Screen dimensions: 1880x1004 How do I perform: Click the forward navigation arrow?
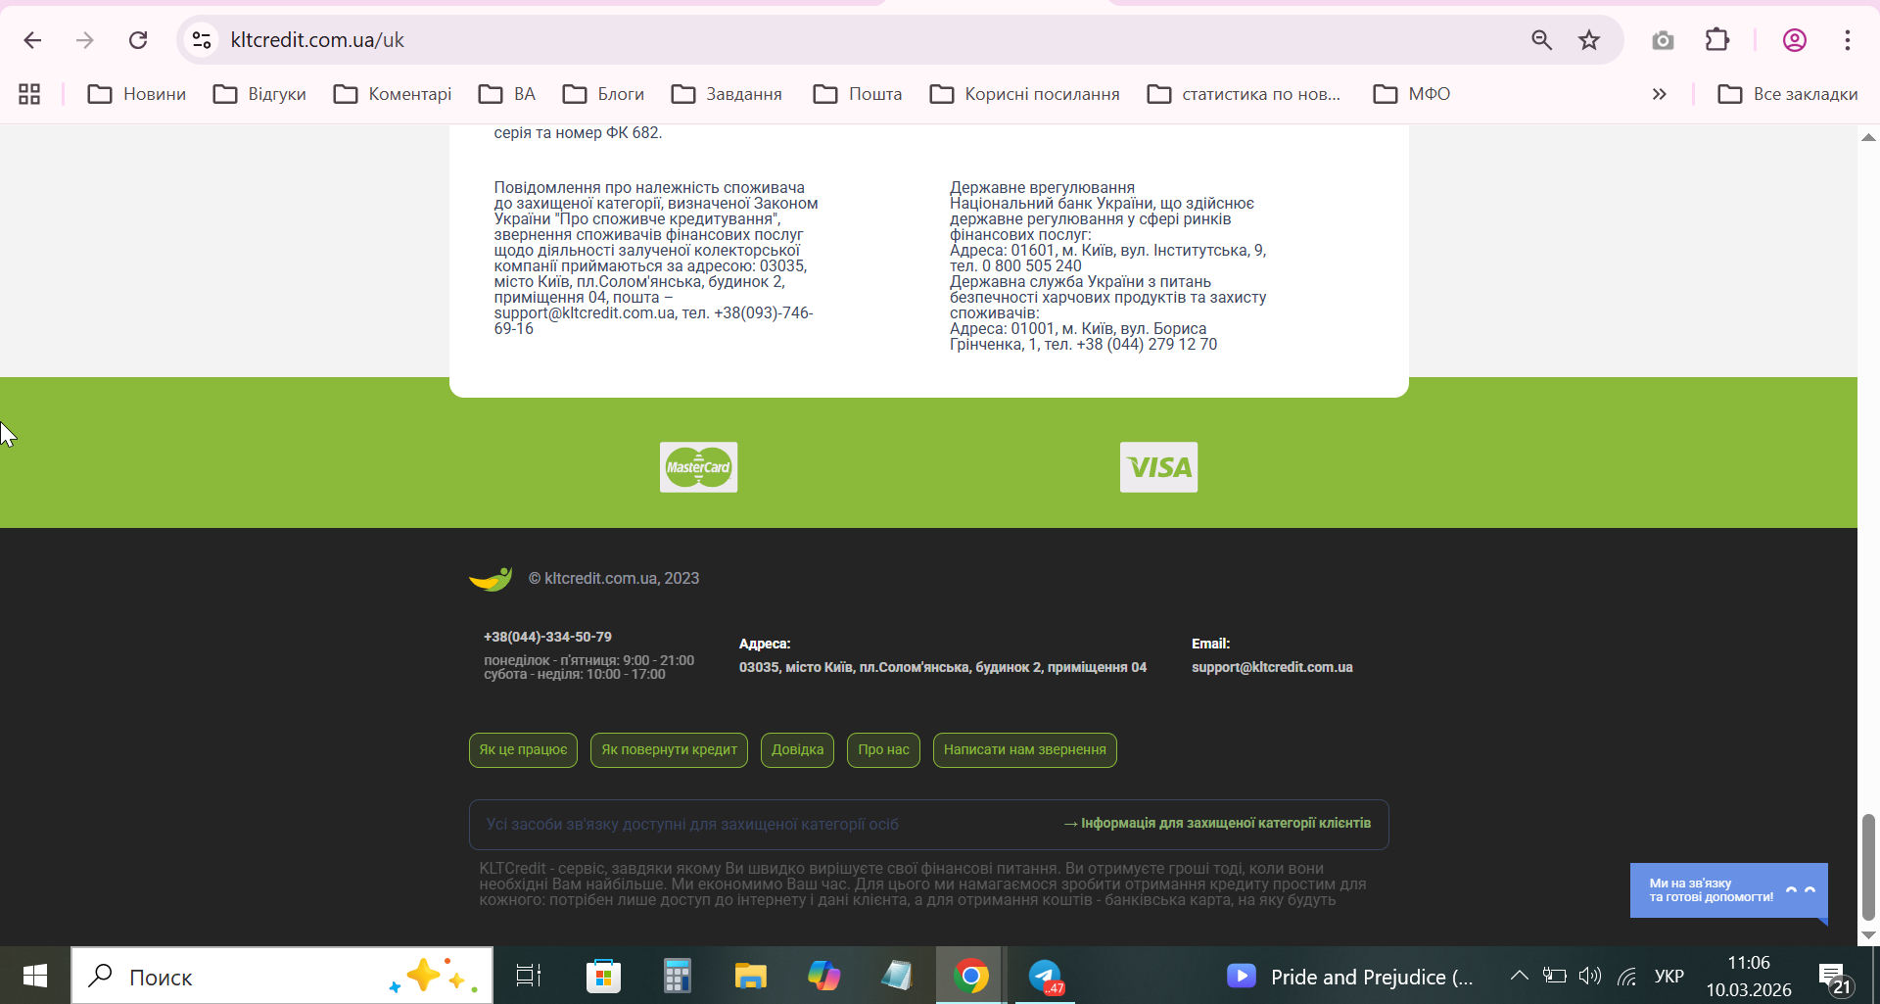point(85,40)
